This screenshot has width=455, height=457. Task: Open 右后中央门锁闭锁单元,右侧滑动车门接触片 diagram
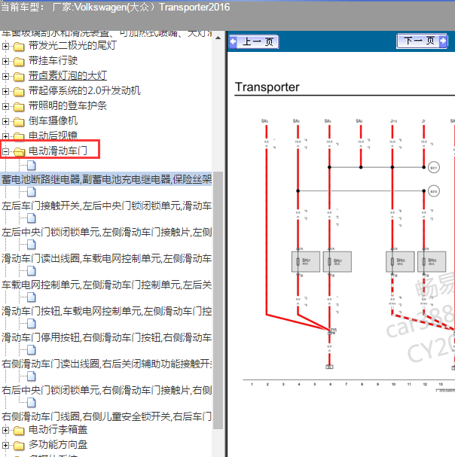coord(106,390)
